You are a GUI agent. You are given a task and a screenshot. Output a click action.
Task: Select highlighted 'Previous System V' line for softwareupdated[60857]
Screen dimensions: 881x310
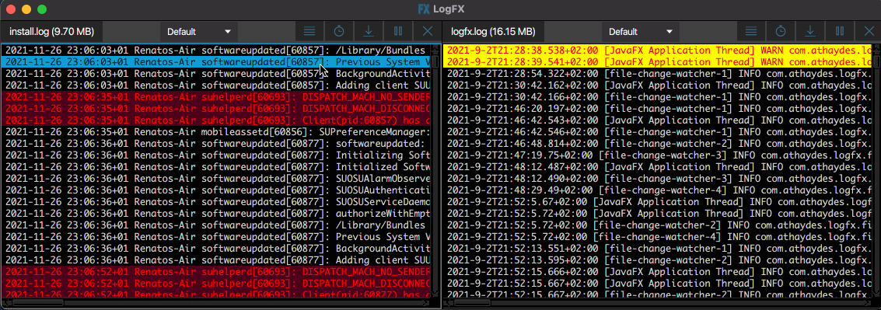[216, 62]
